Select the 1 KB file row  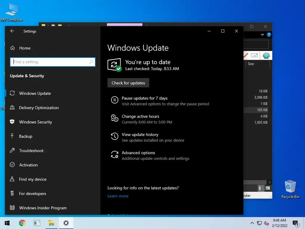[x=256, y=103]
